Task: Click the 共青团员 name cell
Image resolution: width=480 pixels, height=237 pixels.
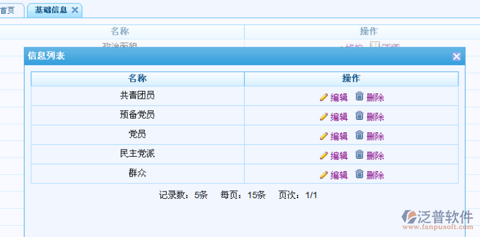Action: point(137,96)
